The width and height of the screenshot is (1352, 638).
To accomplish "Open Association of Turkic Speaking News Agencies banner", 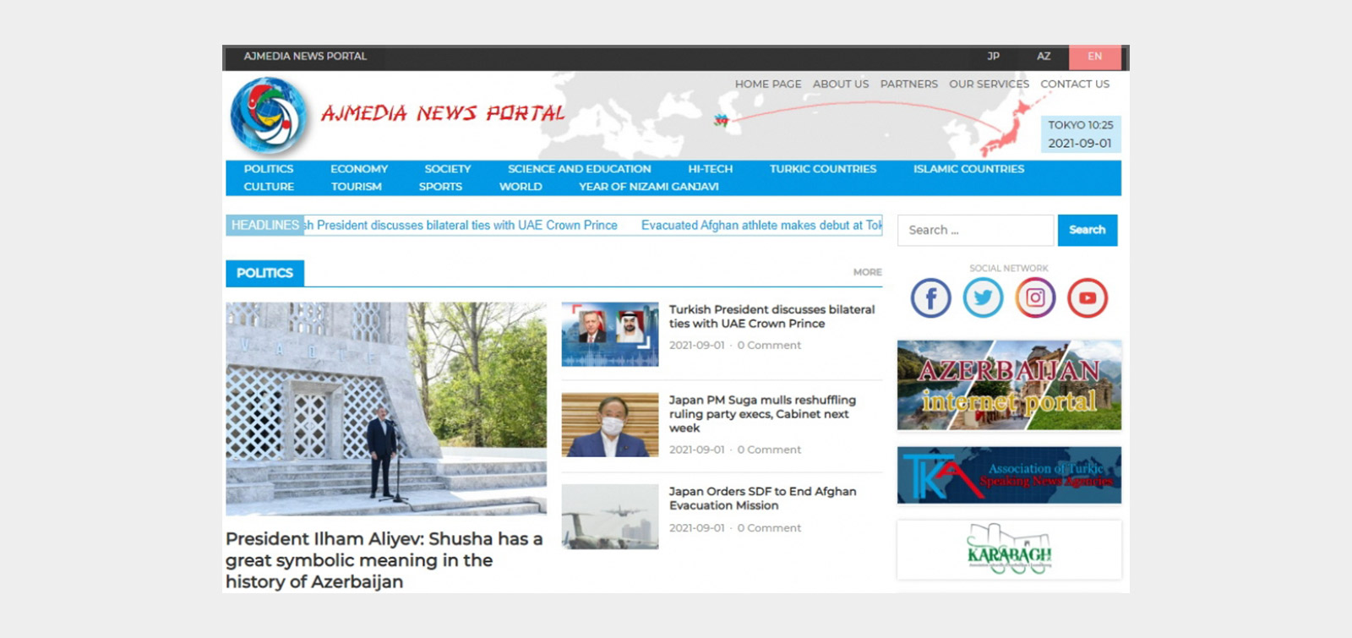I will [x=1009, y=475].
